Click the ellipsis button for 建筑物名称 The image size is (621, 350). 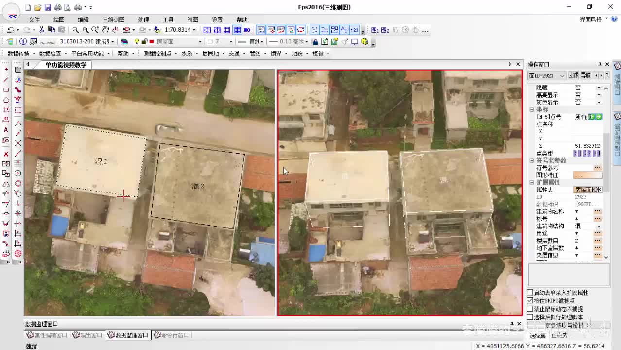coord(597,211)
